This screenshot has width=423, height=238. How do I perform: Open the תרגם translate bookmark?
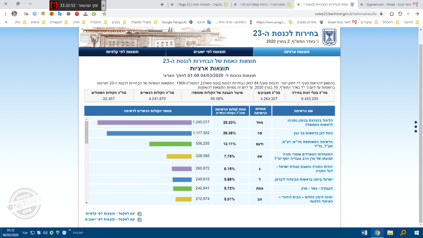204,22
